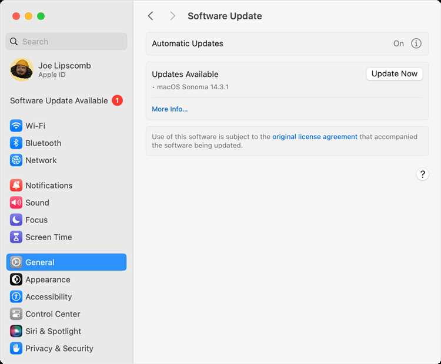Zoom the window with green button
This screenshot has width=441, height=364.
click(41, 16)
